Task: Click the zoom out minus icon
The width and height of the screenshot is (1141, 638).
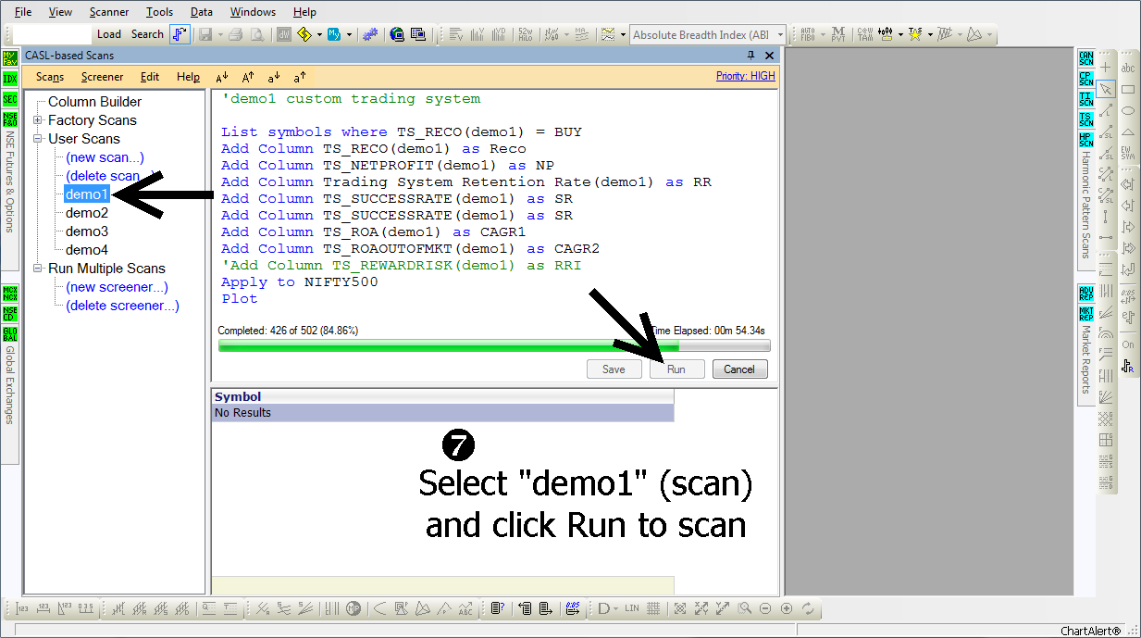Action: click(x=765, y=608)
